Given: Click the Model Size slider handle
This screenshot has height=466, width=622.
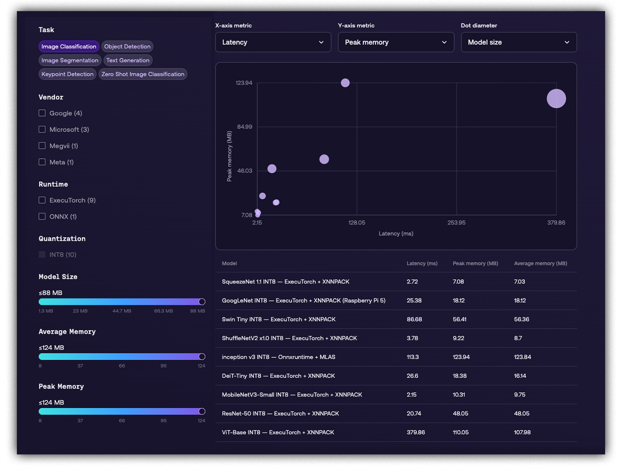Looking at the screenshot, I should click(x=202, y=302).
